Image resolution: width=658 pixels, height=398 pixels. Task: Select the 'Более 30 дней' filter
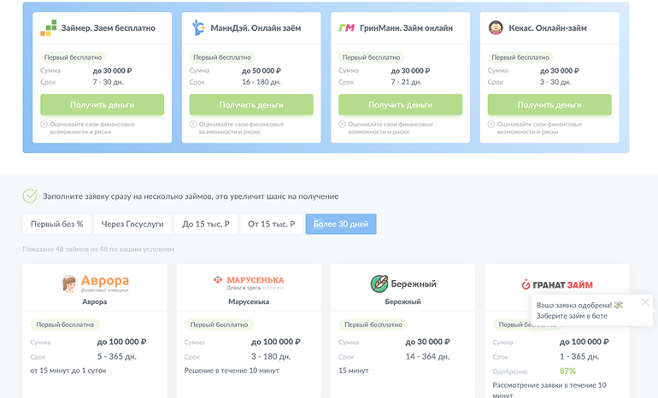[x=341, y=224]
